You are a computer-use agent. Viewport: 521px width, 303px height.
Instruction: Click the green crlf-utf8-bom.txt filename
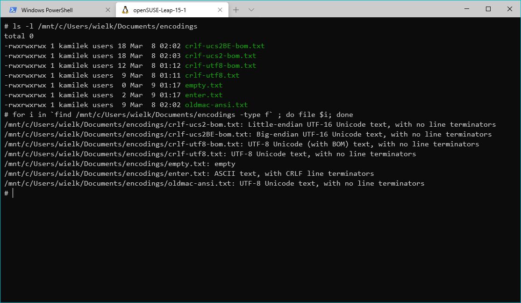point(221,65)
